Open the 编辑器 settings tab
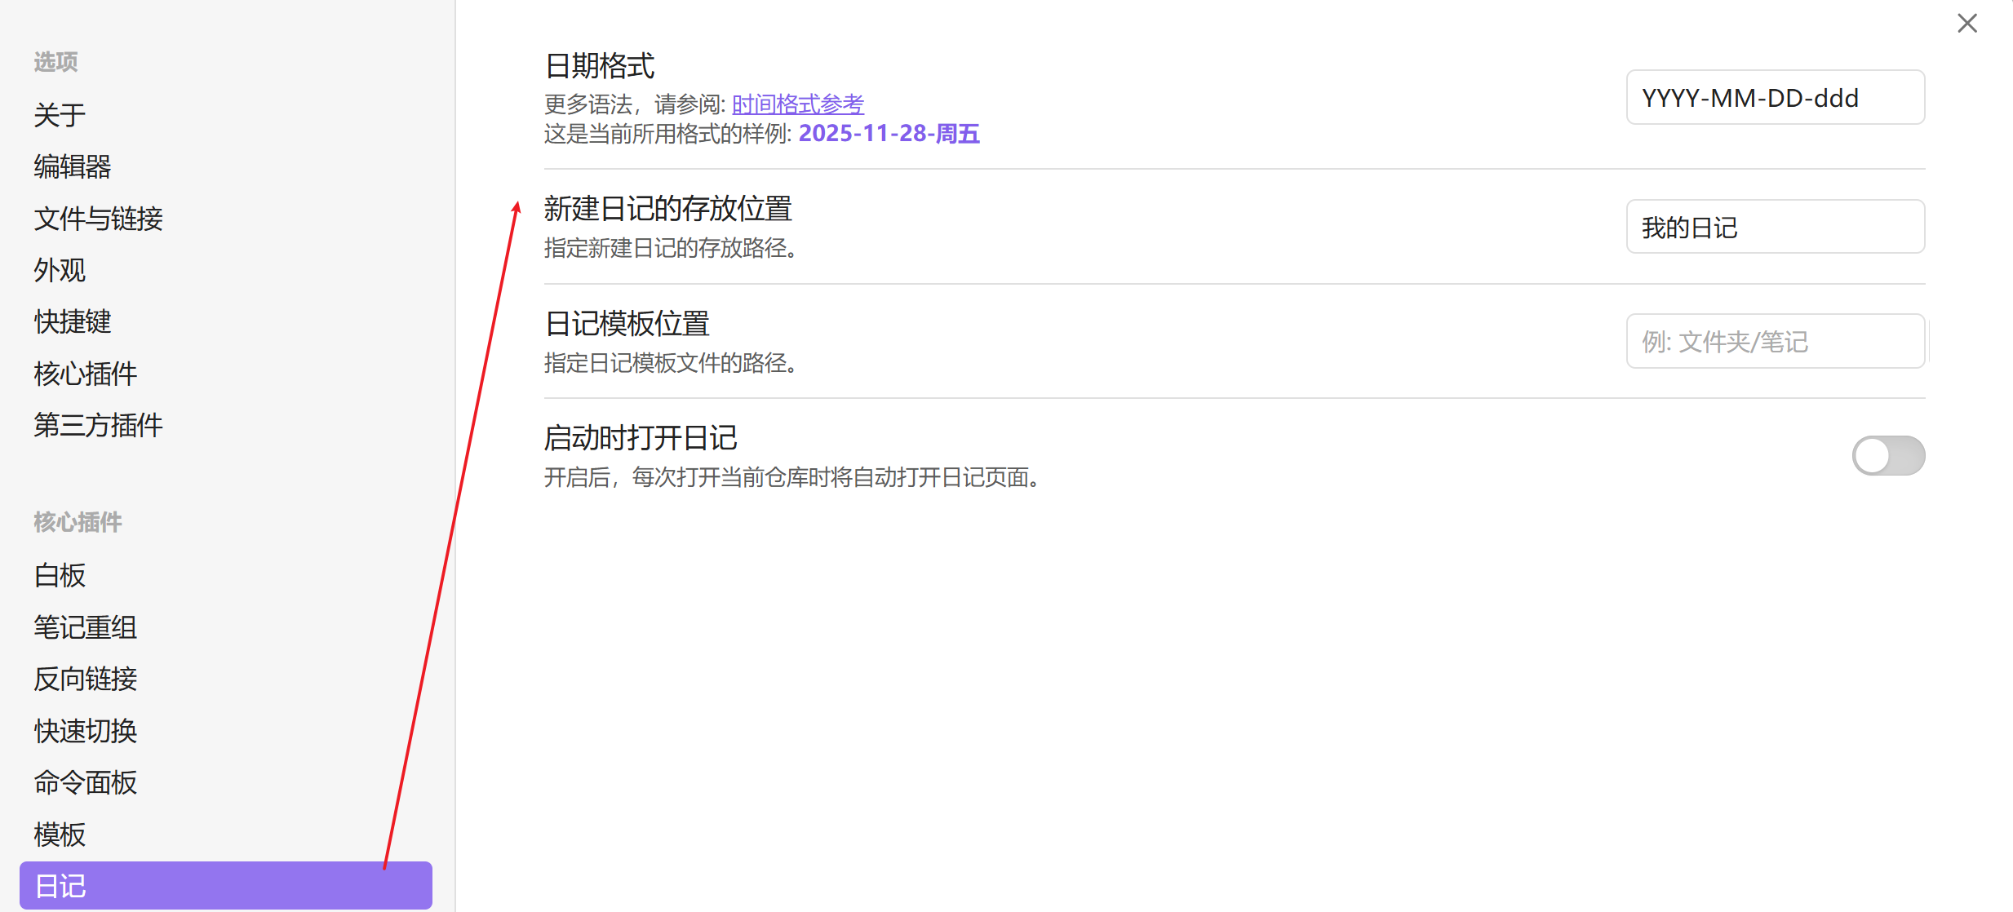The width and height of the screenshot is (2013, 912). coord(73,166)
